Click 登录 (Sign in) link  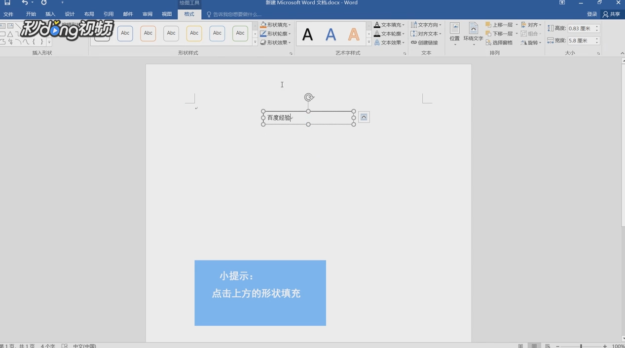(592, 14)
